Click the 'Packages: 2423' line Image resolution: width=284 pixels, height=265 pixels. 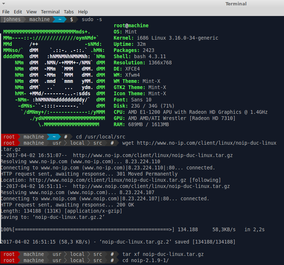pos(134,50)
